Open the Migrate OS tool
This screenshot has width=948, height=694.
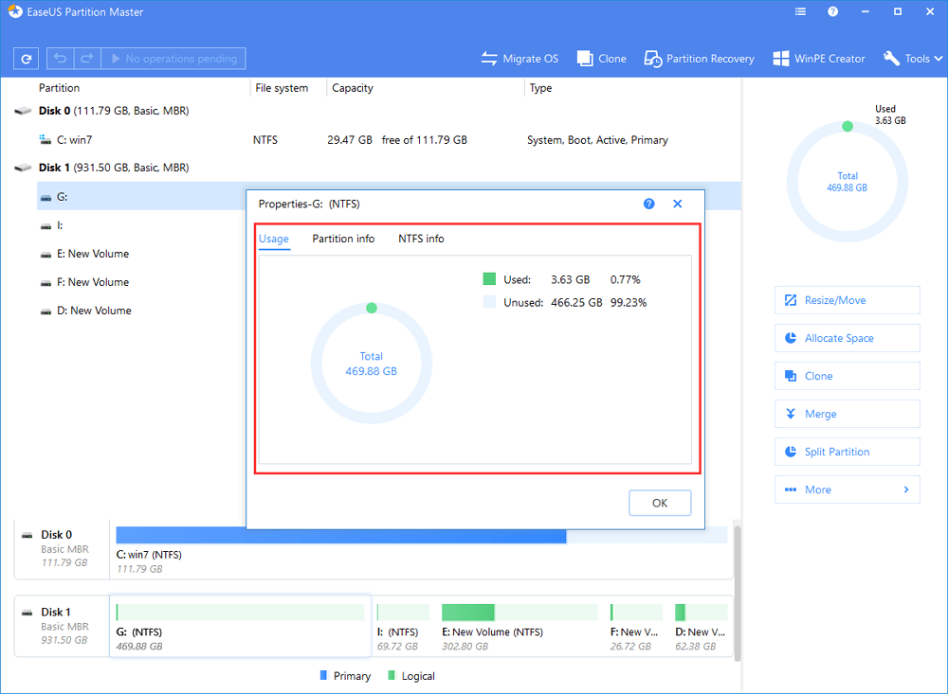[x=520, y=59]
